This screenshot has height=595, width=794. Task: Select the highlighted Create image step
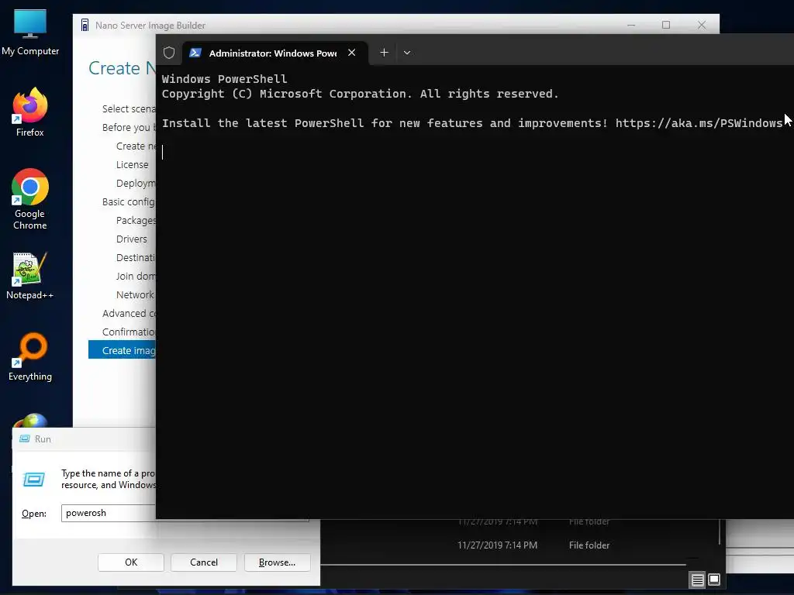(122, 350)
